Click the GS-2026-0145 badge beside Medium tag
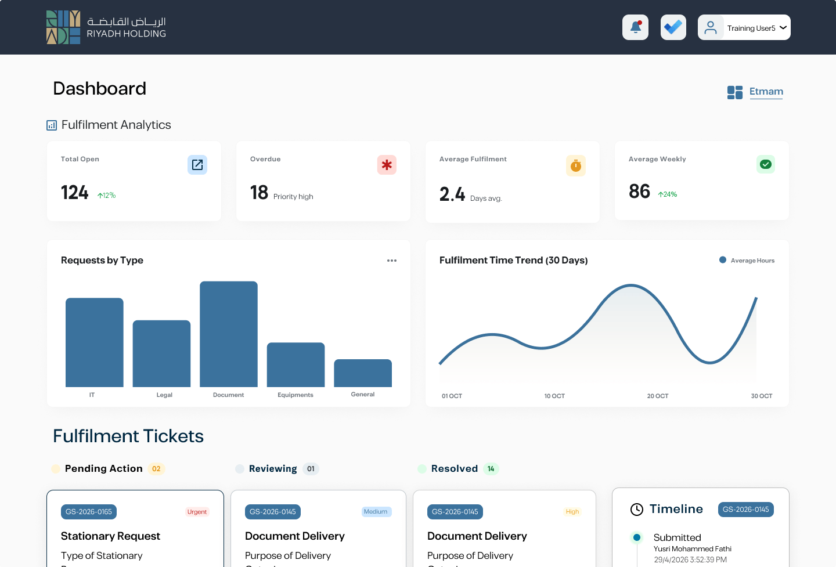The image size is (836, 567). [x=273, y=512]
